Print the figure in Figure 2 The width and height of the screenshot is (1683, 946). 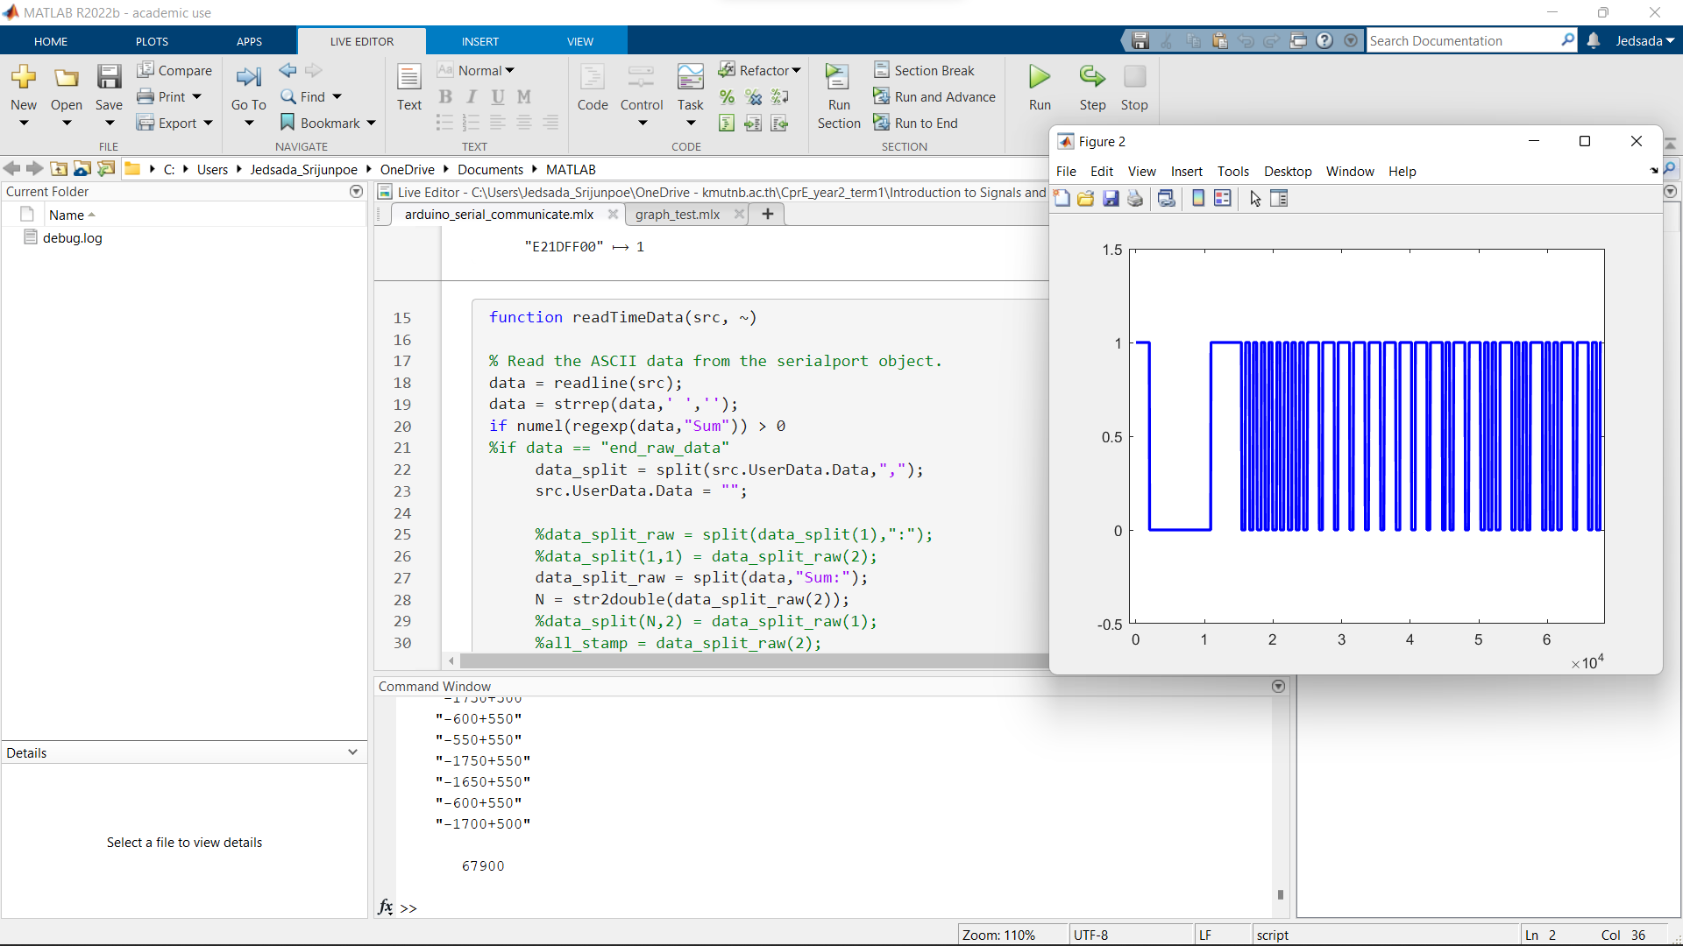coord(1135,199)
